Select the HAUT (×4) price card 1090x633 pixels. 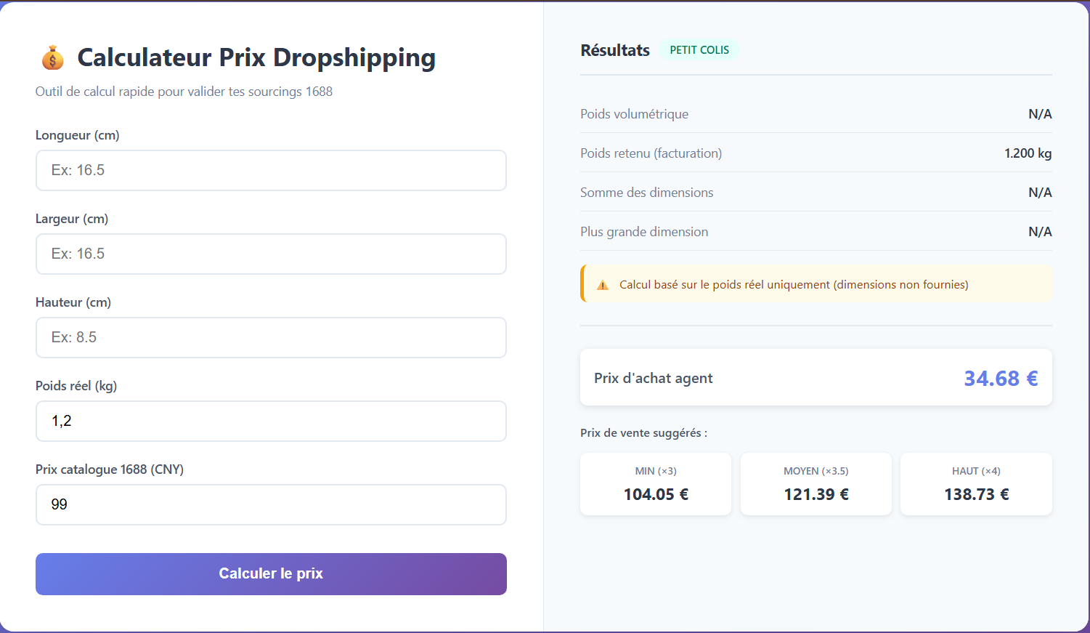(976, 484)
